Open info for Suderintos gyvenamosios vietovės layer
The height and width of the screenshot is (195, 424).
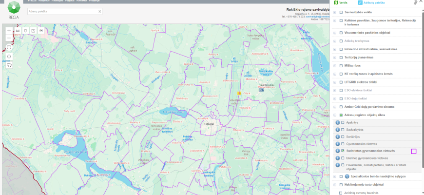(337, 151)
